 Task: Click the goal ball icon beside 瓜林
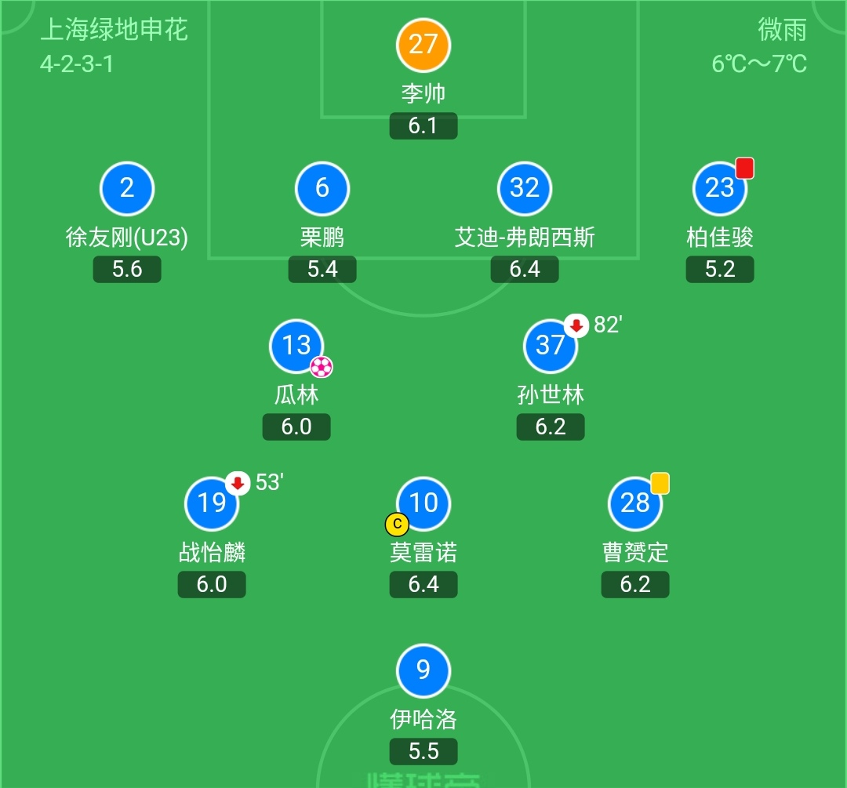click(322, 366)
